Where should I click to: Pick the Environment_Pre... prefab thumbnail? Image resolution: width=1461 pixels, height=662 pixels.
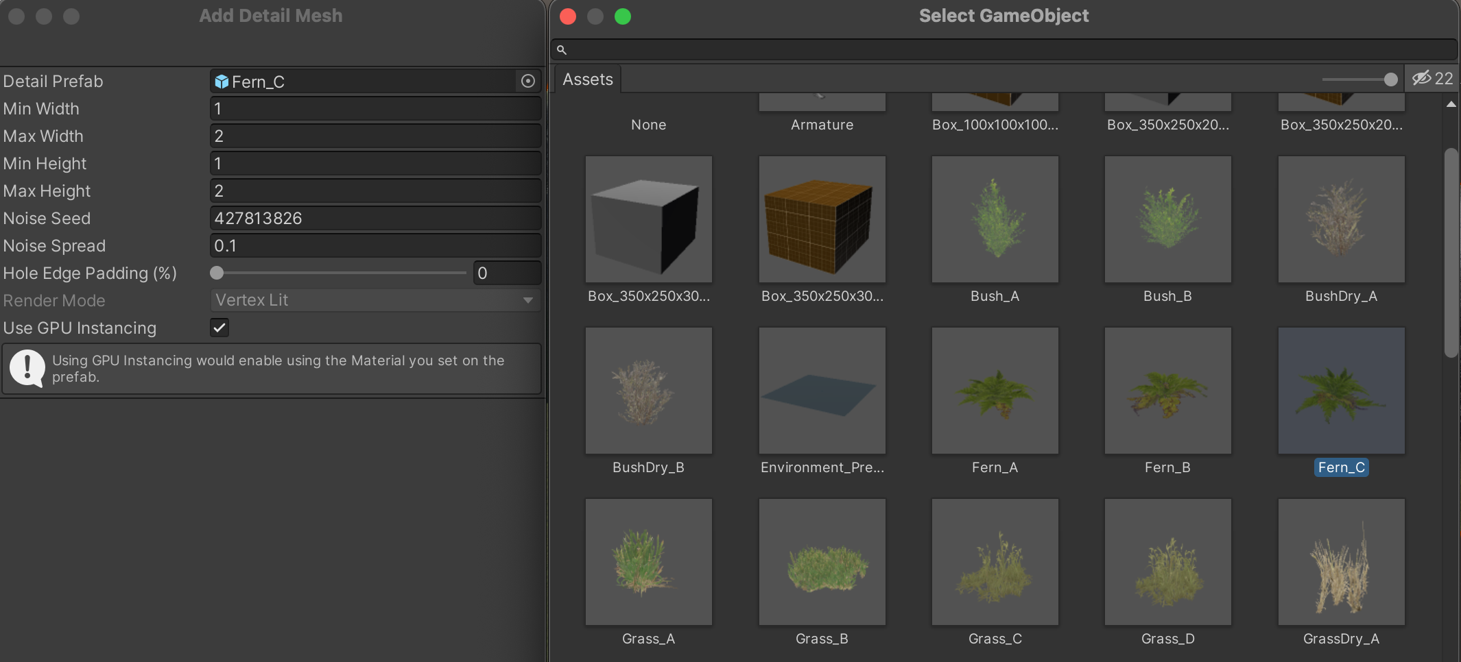pyautogui.click(x=822, y=391)
